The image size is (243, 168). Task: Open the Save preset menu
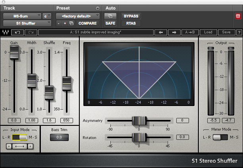click(226, 33)
